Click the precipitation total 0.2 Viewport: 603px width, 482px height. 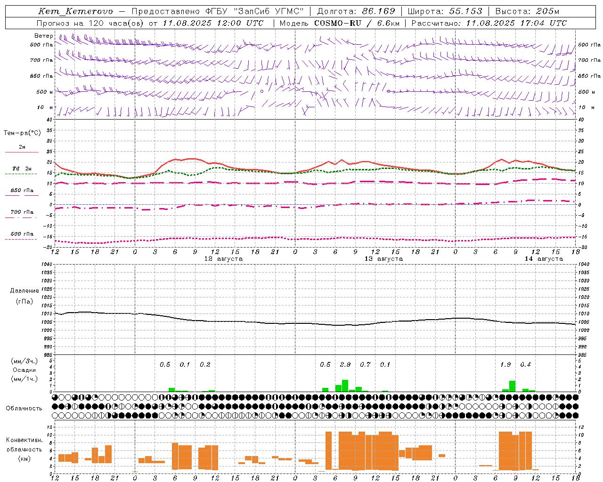205,365
